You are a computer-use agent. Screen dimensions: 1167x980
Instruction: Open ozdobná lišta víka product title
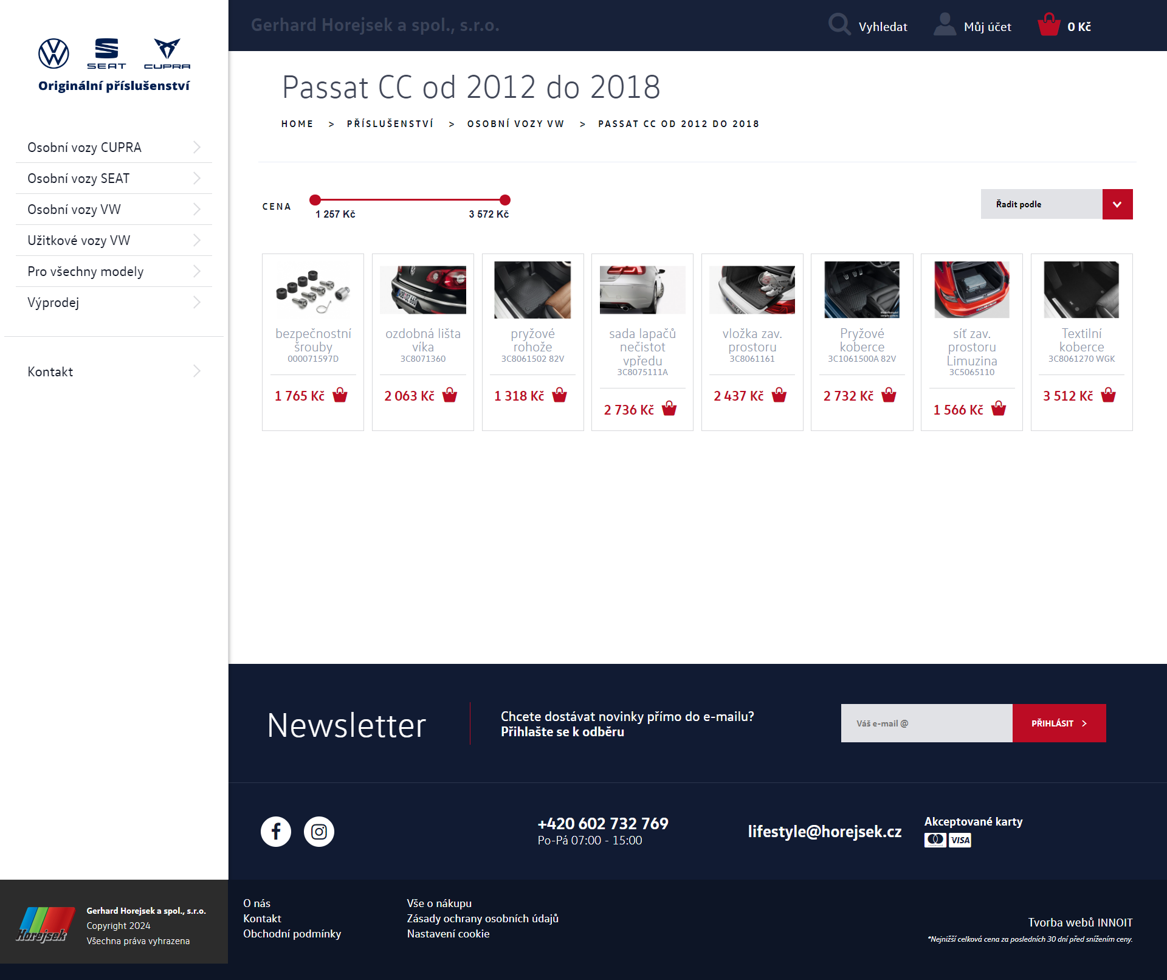click(x=423, y=340)
